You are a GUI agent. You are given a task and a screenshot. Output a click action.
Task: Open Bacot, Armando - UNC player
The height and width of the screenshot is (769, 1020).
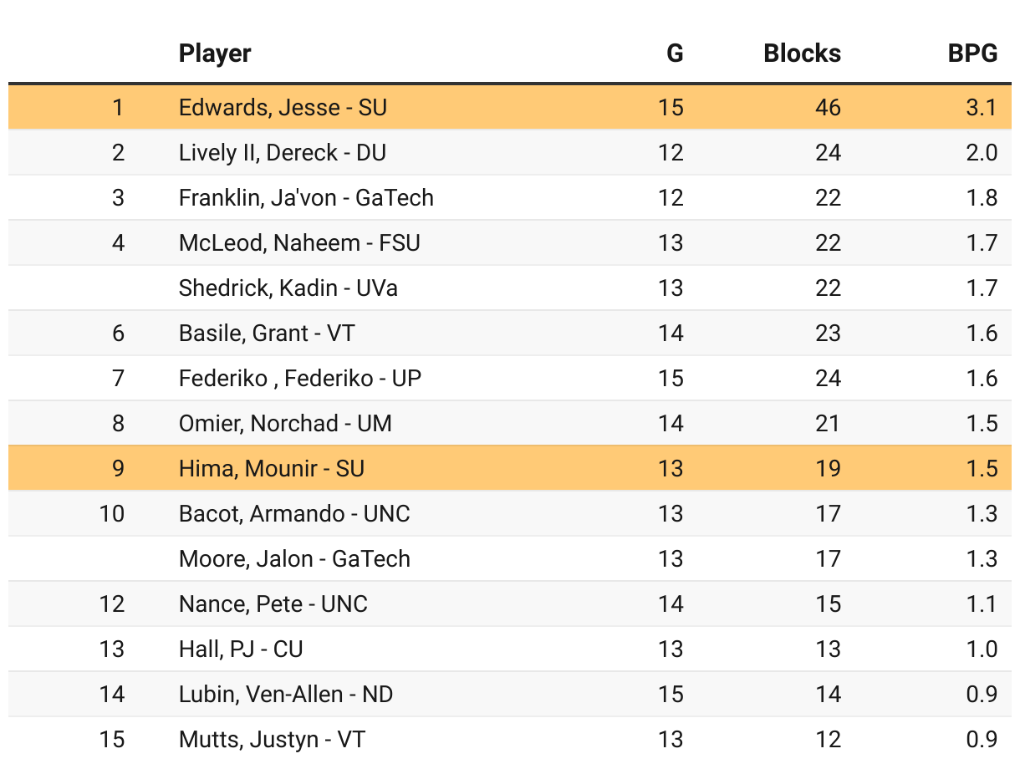[x=294, y=513]
